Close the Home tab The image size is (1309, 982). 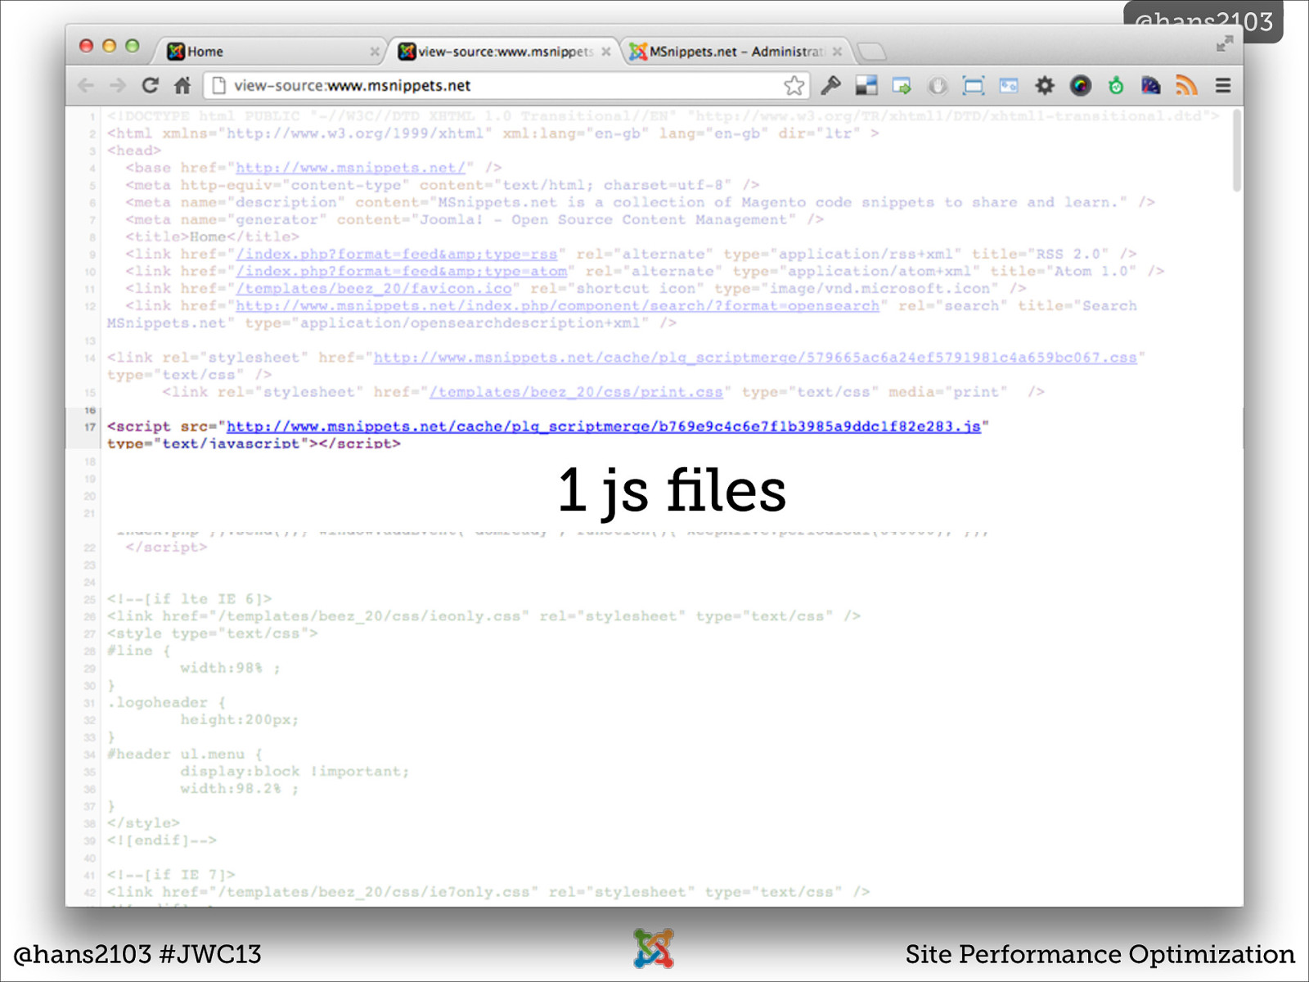pyautogui.click(x=375, y=52)
